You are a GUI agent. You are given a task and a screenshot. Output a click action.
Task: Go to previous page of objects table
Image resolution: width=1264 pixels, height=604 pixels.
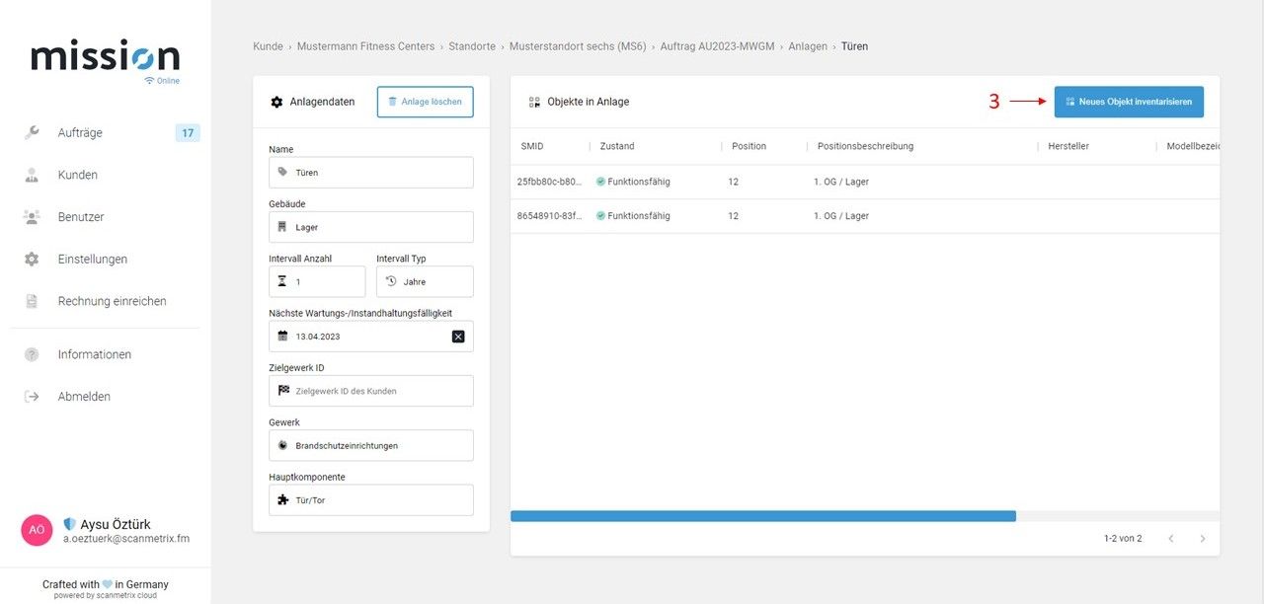tap(1170, 539)
